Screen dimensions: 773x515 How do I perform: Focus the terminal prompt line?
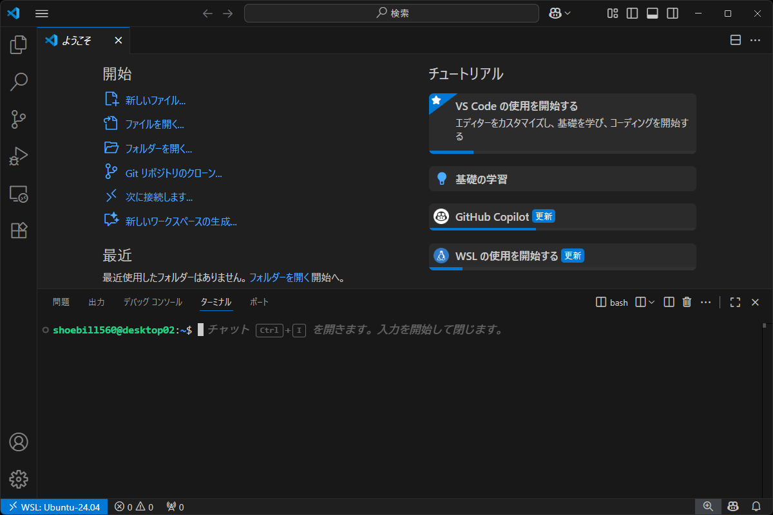click(399, 330)
